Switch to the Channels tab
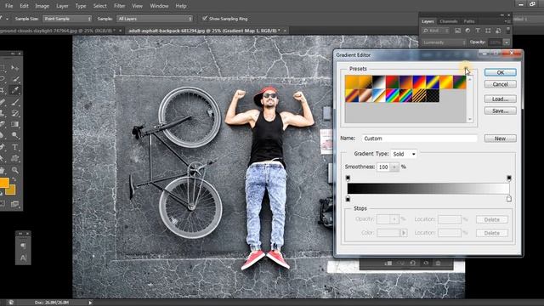 pos(448,21)
